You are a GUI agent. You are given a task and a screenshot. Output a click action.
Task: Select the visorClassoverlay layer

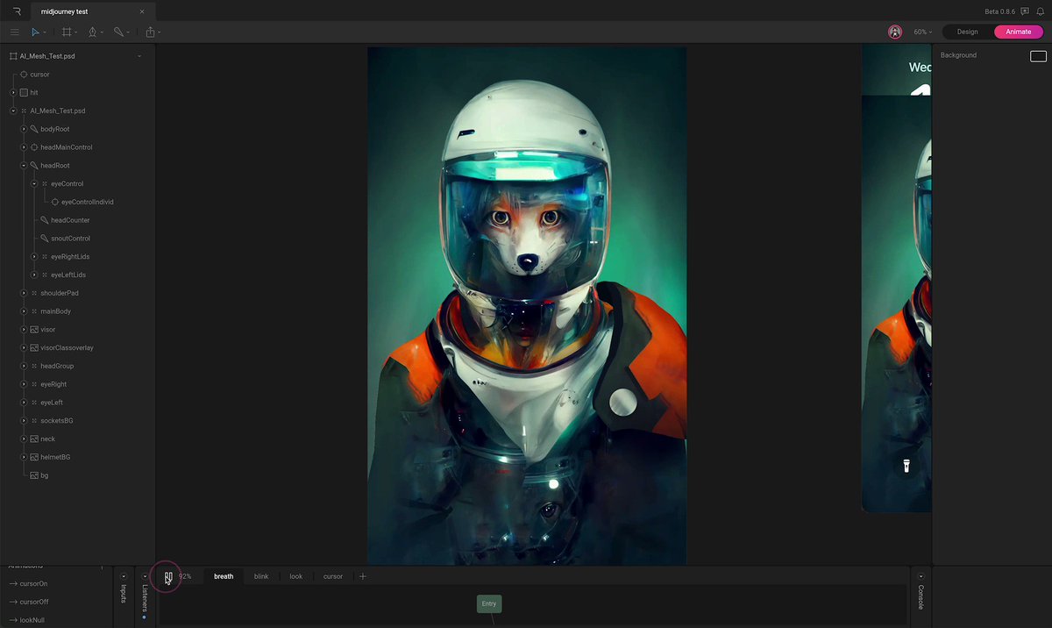pos(67,348)
